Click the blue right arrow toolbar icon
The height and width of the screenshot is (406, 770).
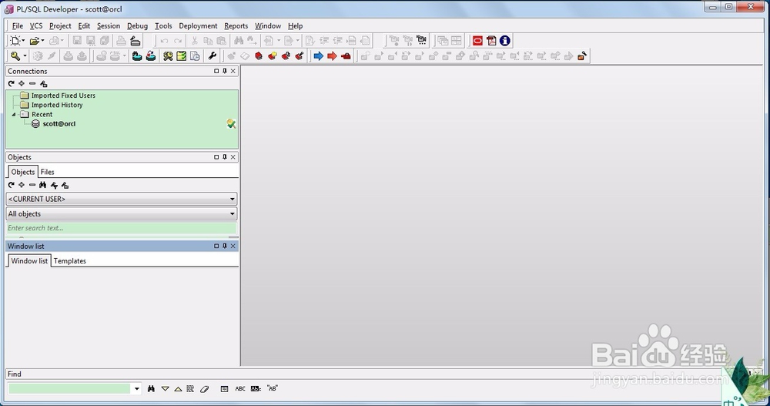coord(318,56)
